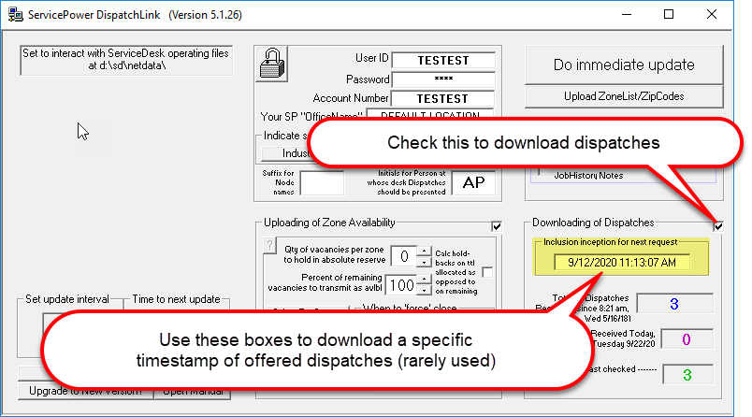Toggle the Calc hold-backs on ttl allocated checkbox
The image size is (752, 417).
coord(487,272)
